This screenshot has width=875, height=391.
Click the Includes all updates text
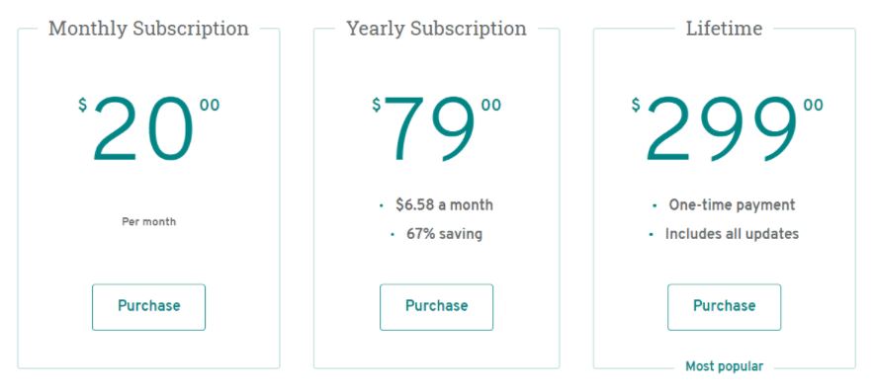point(732,234)
